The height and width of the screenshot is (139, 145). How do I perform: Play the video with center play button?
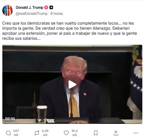(x=72, y=84)
